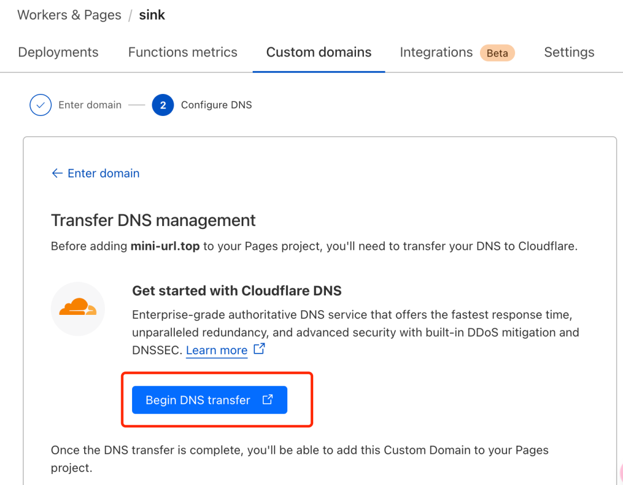
Task: Click the external link icon after Learn more
Action: tap(260, 349)
